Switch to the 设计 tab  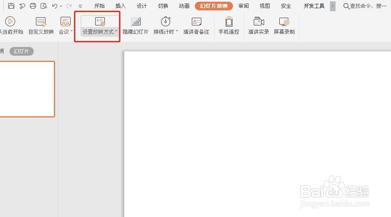(x=142, y=6)
